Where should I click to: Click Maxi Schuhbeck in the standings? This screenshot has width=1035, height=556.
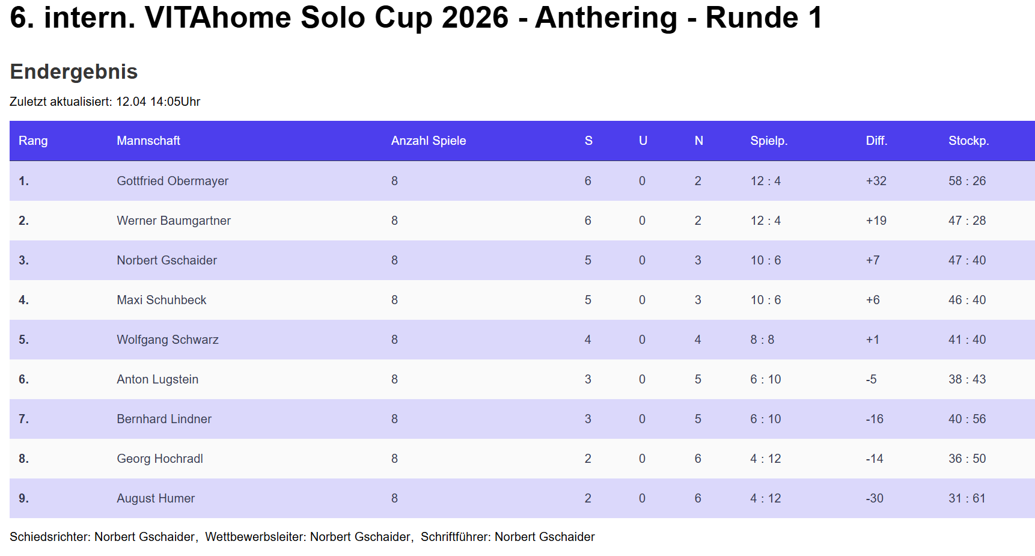(x=161, y=300)
